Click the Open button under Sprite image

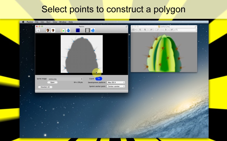52,82
